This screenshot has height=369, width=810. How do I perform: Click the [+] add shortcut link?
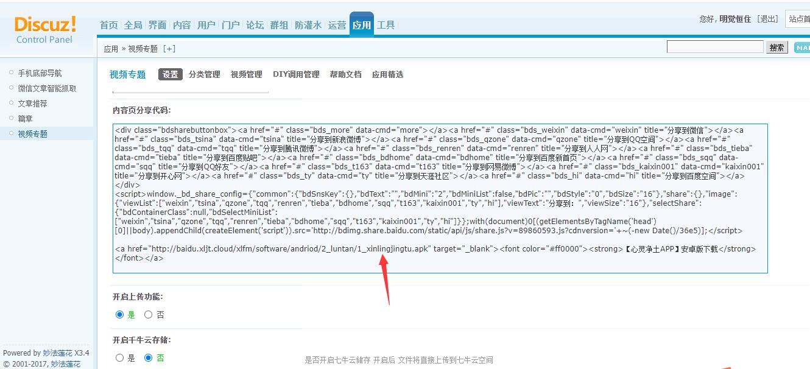point(169,49)
